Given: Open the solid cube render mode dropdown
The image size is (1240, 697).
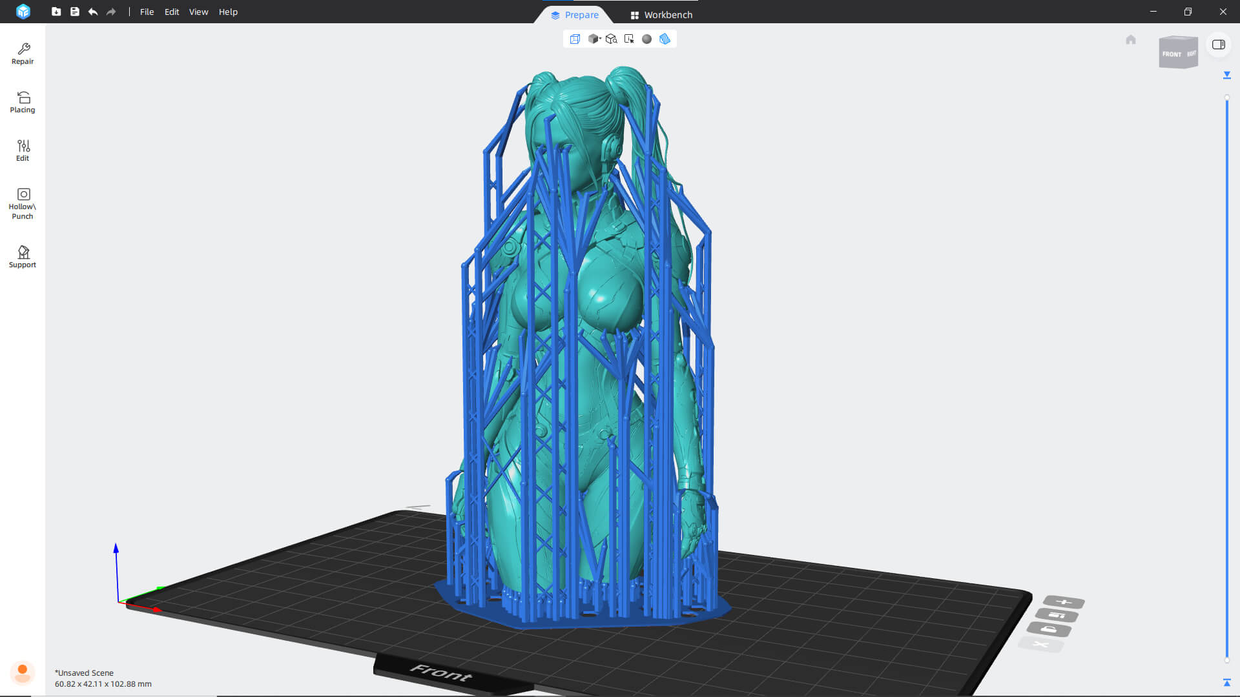Looking at the screenshot, I should click(594, 39).
